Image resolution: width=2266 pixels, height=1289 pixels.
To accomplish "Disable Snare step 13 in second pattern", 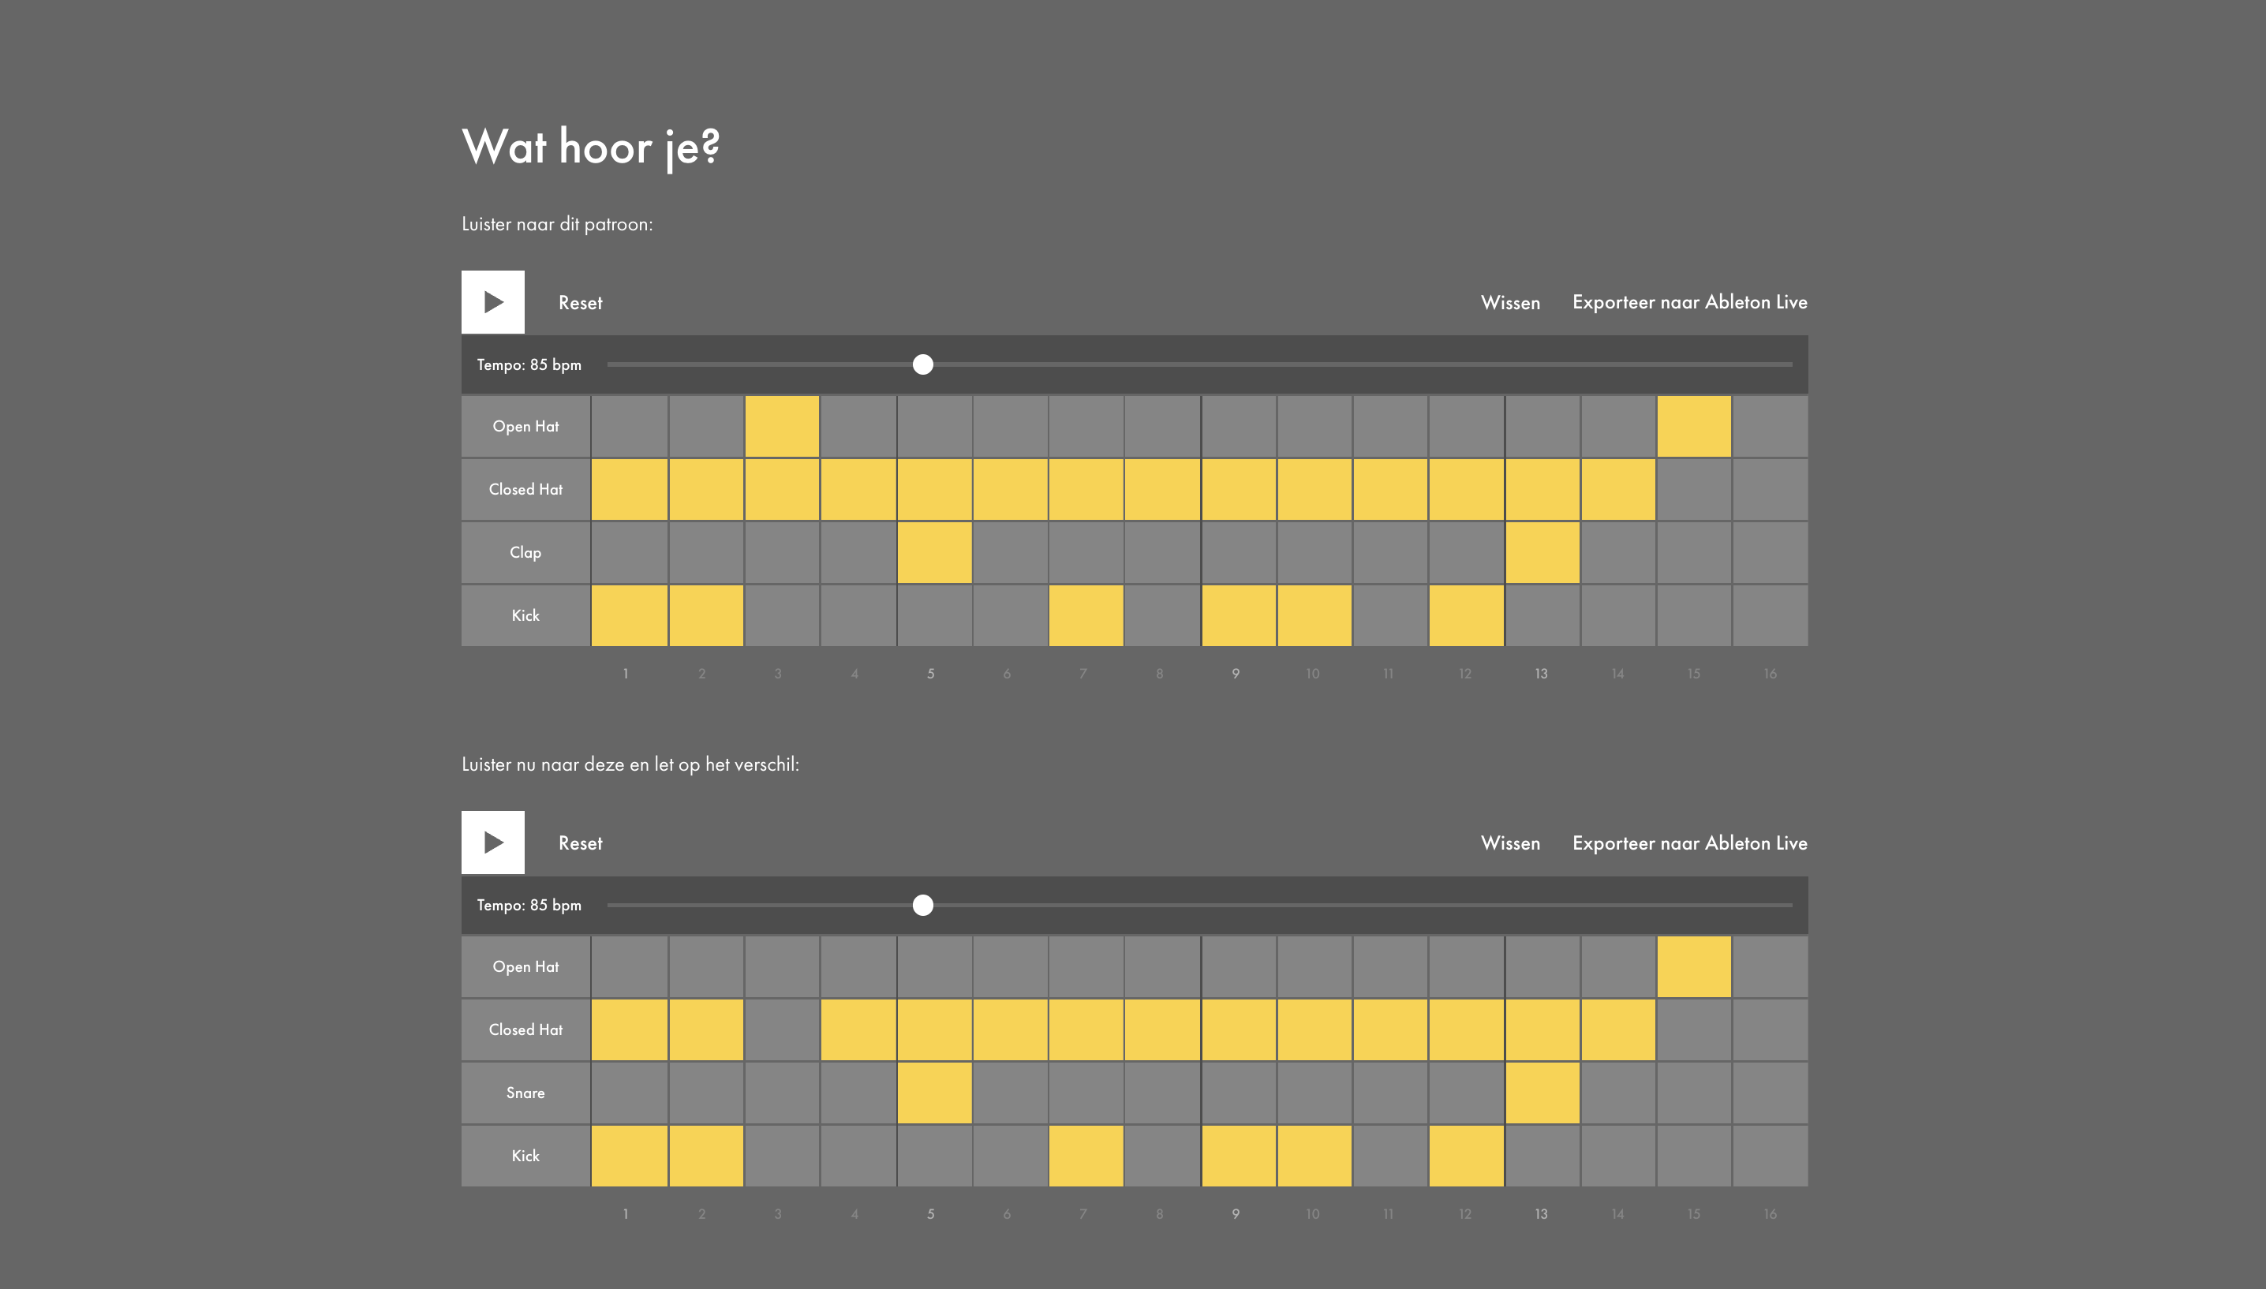I will pos(1542,1093).
